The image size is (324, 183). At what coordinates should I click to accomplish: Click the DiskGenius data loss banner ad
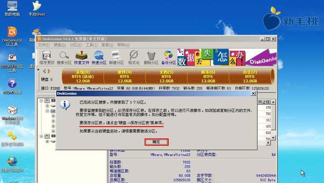tap(227, 57)
